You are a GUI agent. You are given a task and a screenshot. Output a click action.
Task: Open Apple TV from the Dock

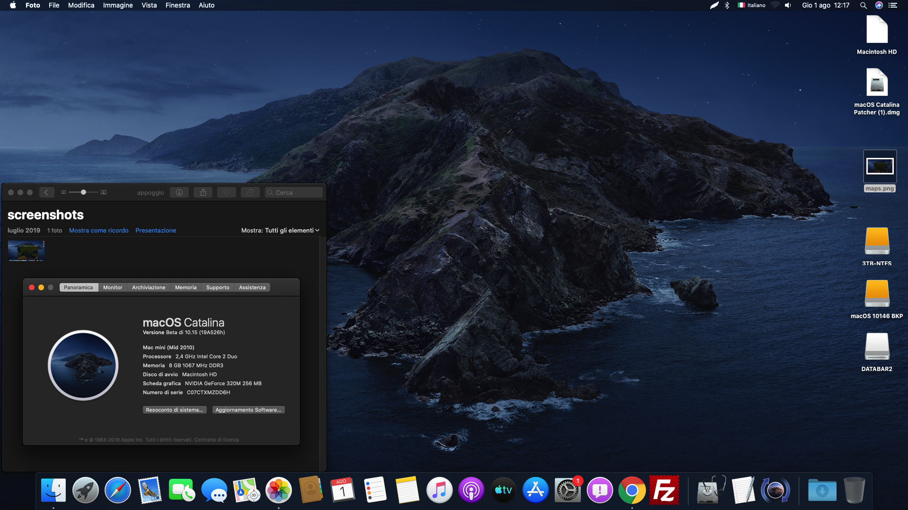point(503,490)
